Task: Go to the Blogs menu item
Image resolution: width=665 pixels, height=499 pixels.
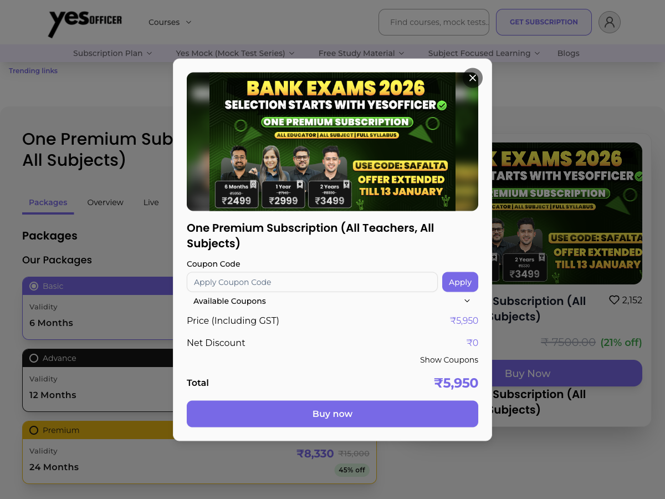Action: coord(569,53)
